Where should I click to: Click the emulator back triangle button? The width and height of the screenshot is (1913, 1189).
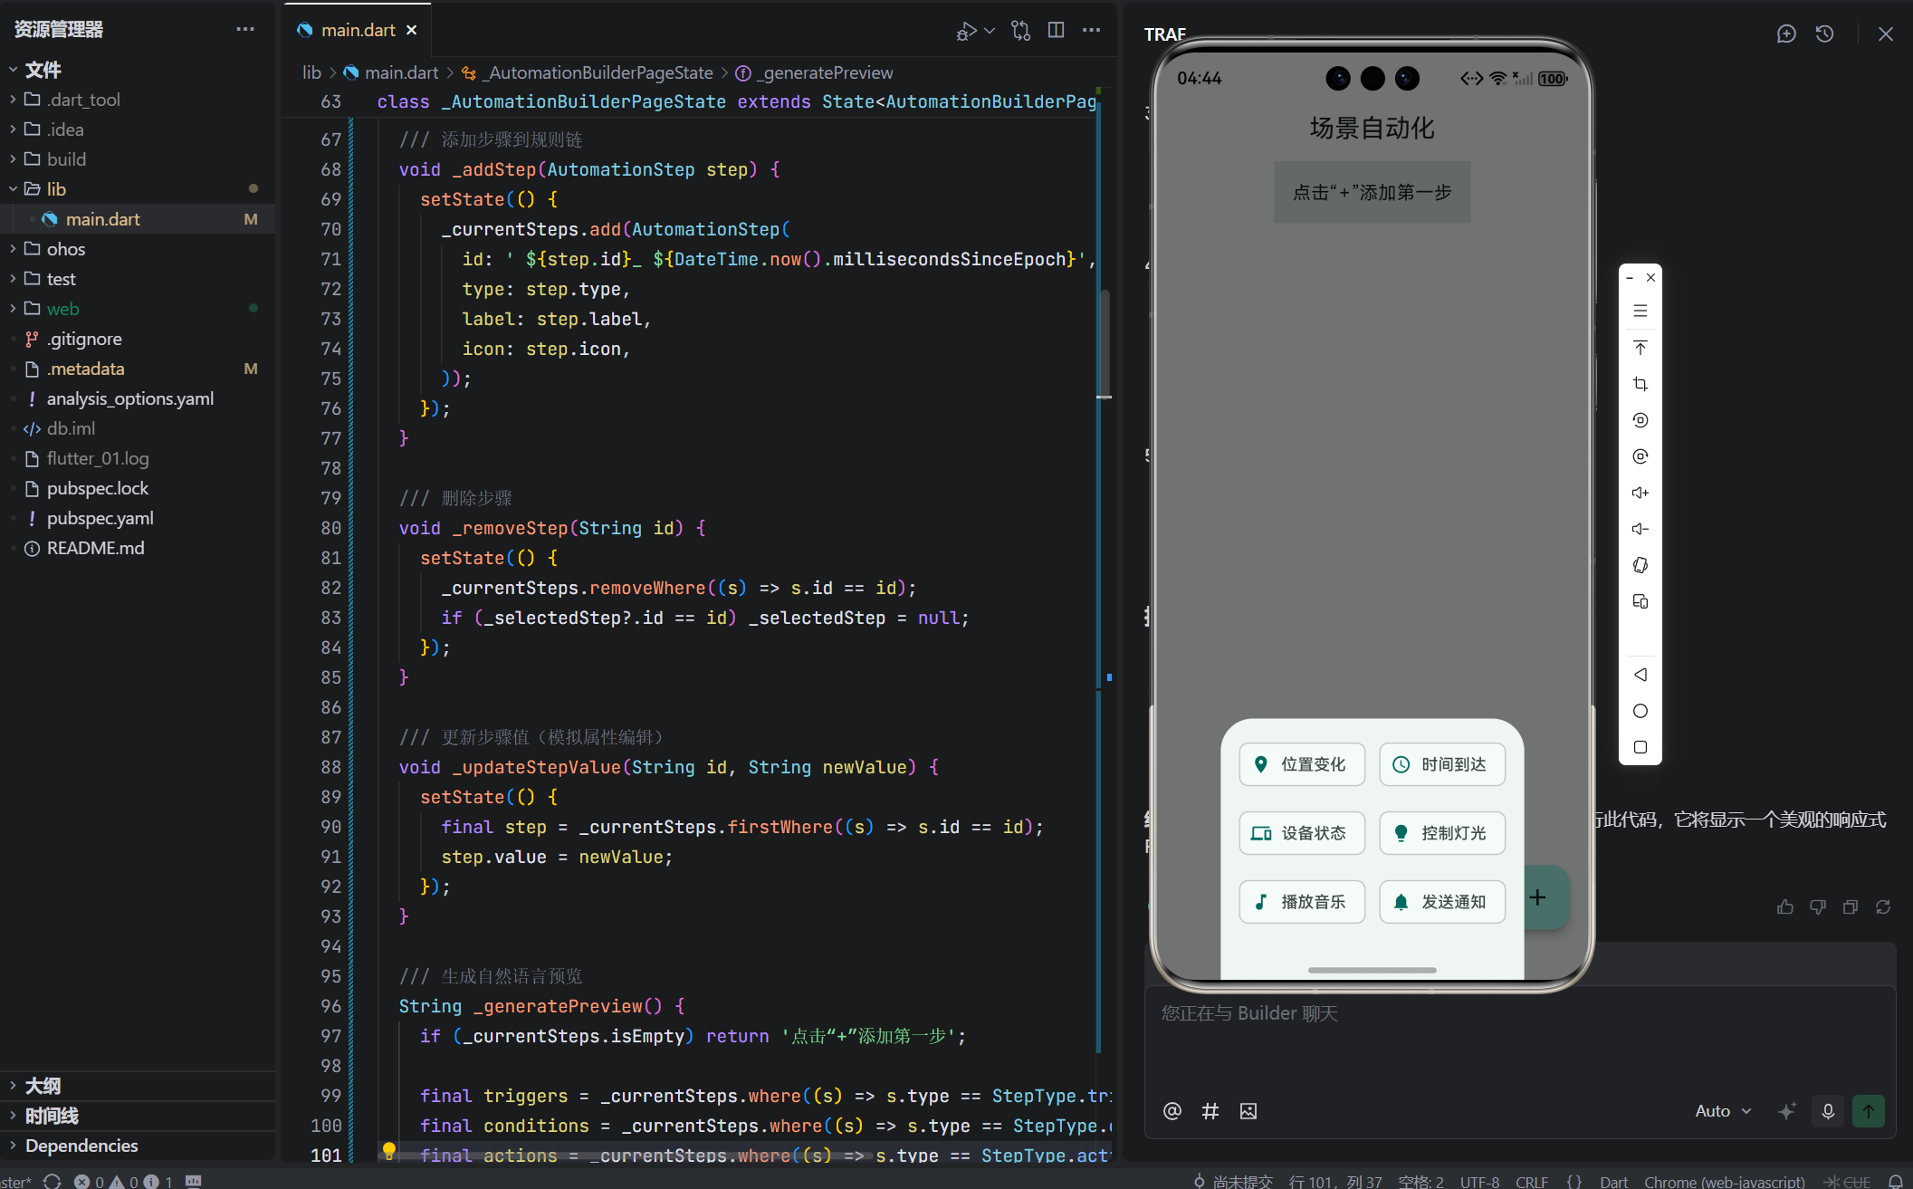pos(1640,675)
